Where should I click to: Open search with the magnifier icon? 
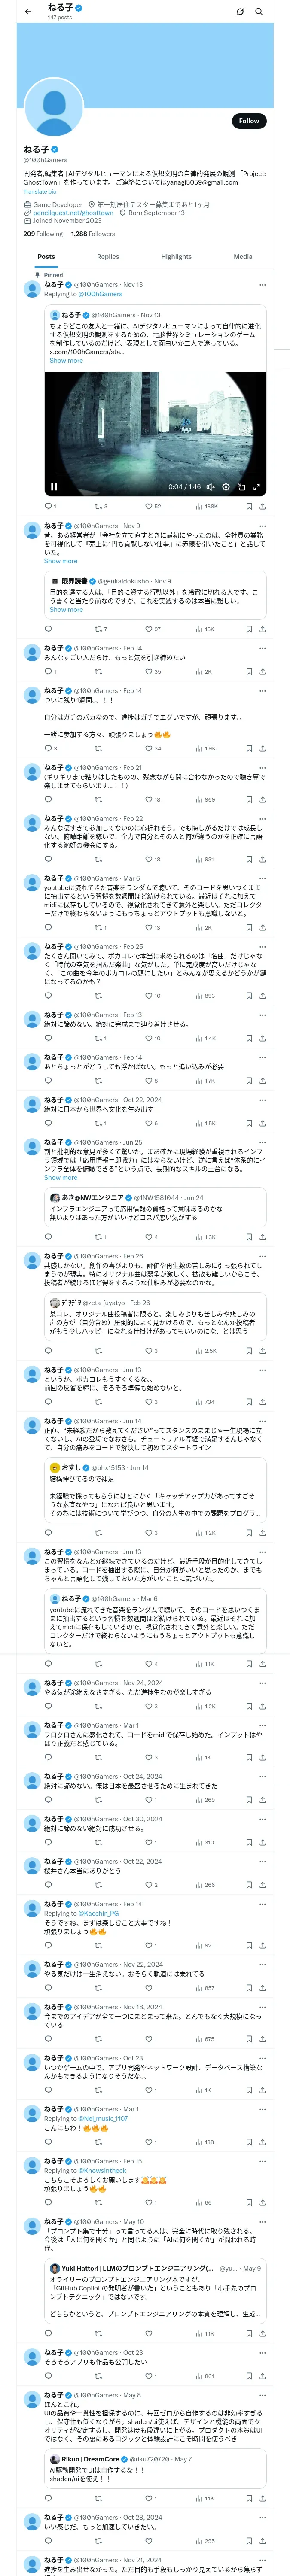coord(259,12)
